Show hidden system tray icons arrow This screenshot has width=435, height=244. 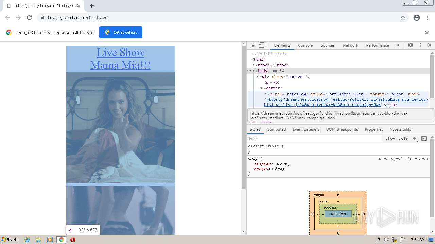point(379,240)
